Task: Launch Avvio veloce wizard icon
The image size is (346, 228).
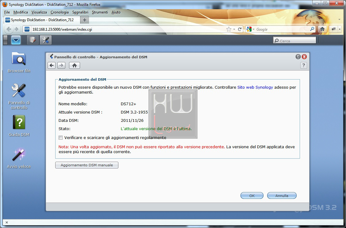Action: click(x=19, y=158)
